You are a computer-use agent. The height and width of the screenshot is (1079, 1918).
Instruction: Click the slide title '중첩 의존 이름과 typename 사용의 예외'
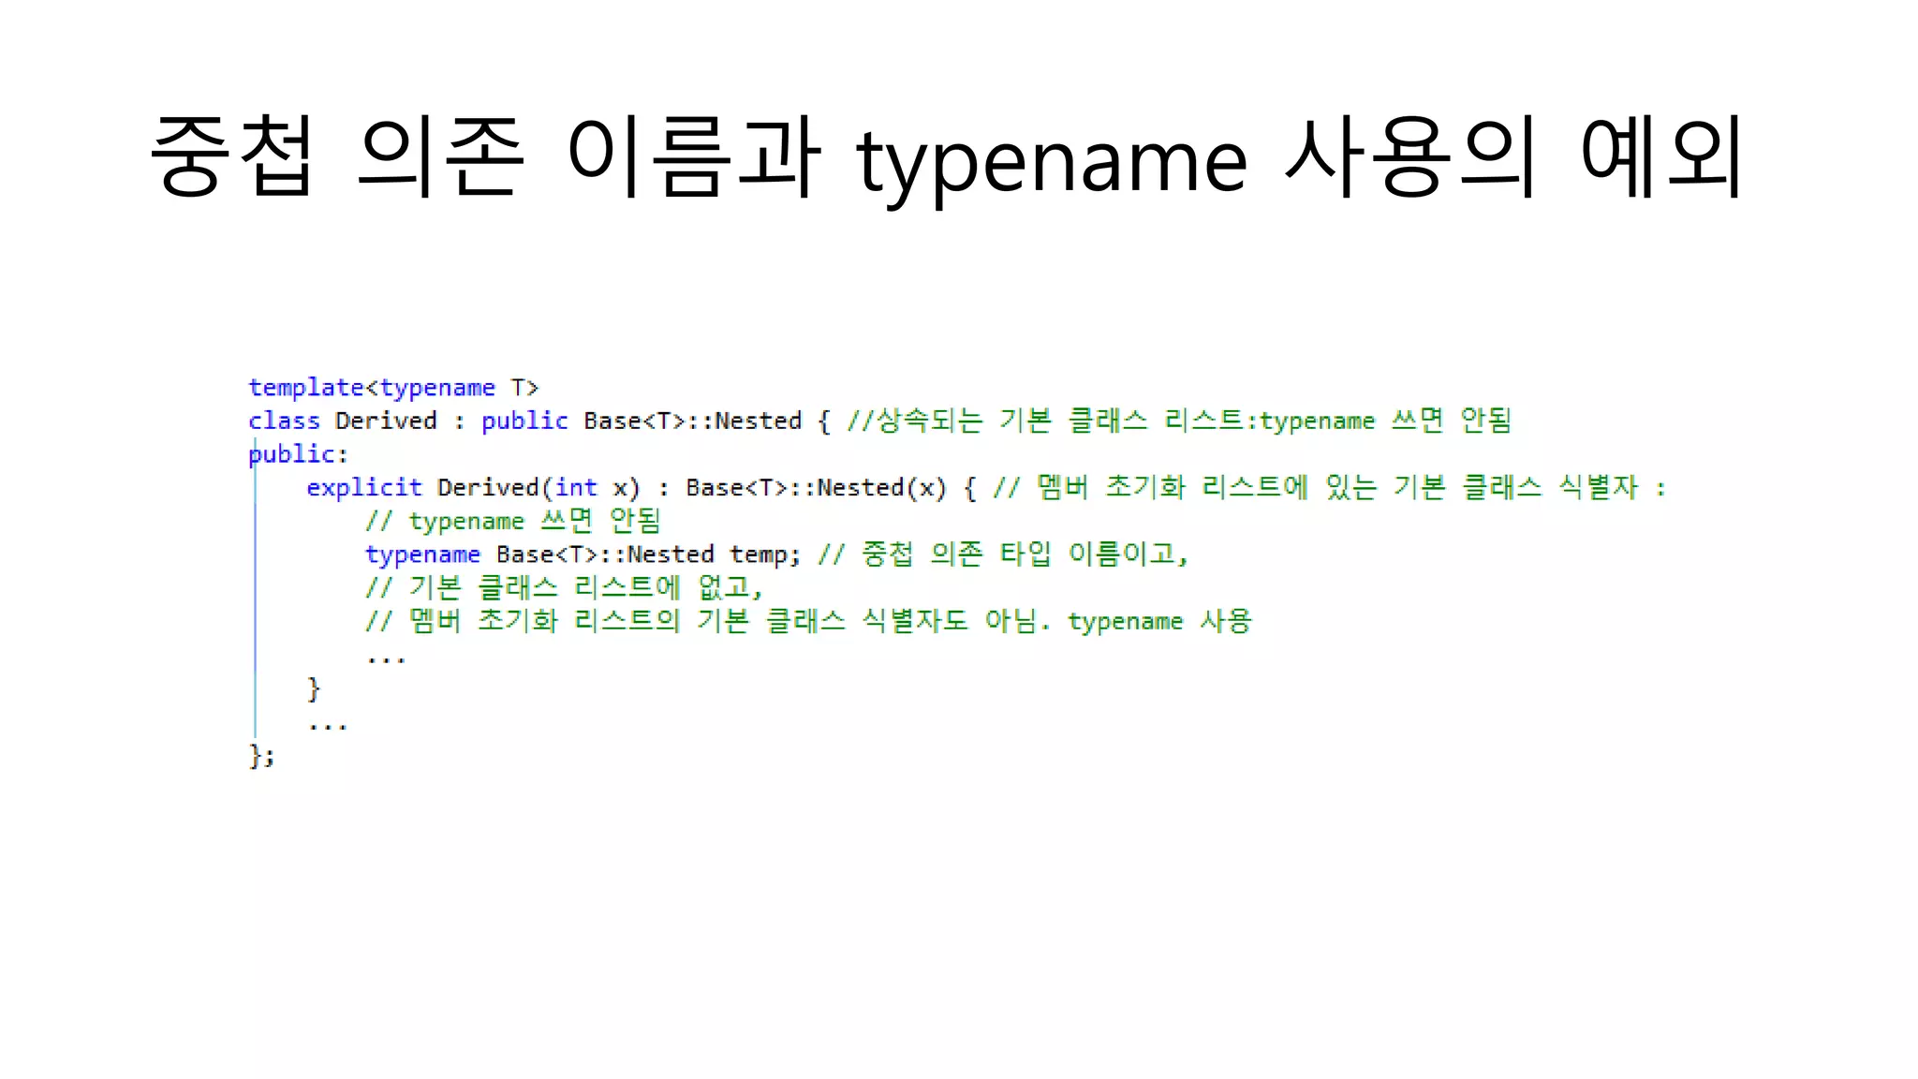point(947,157)
